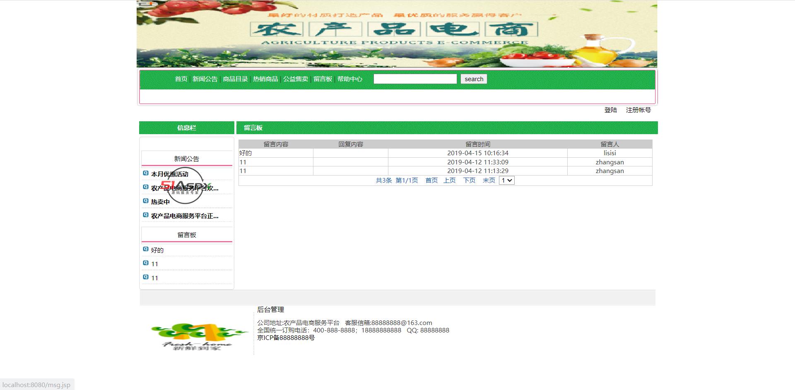Image resolution: width=795 pixels, height=390 pixels.
Task: Open 公益售卖 navigation item
Action: coord(296,79)
